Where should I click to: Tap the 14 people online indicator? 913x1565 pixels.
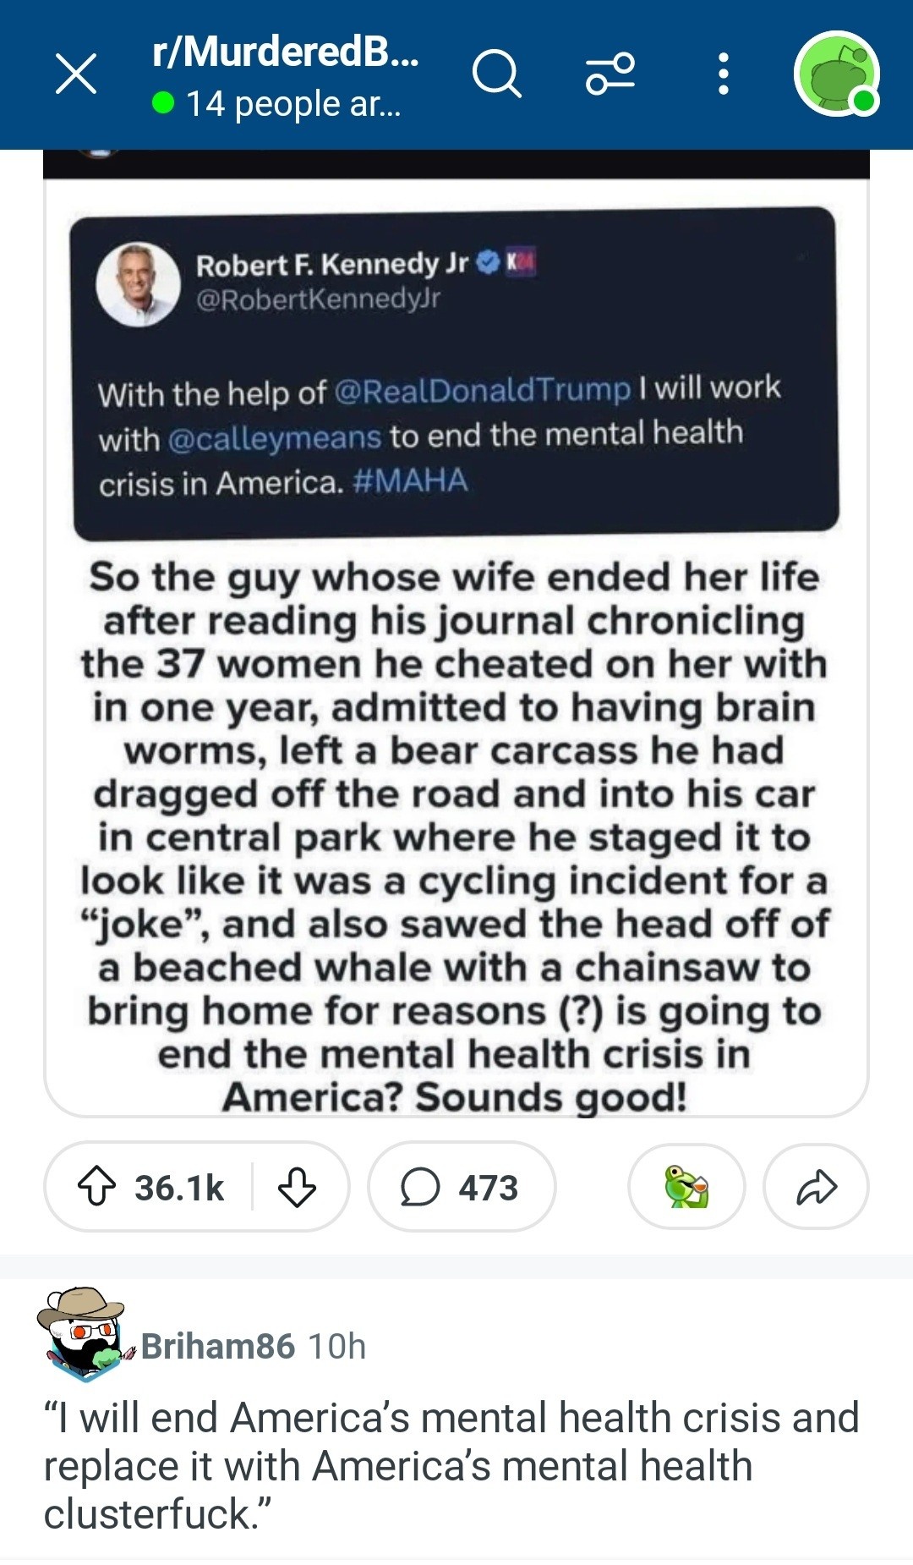point(279,104)
